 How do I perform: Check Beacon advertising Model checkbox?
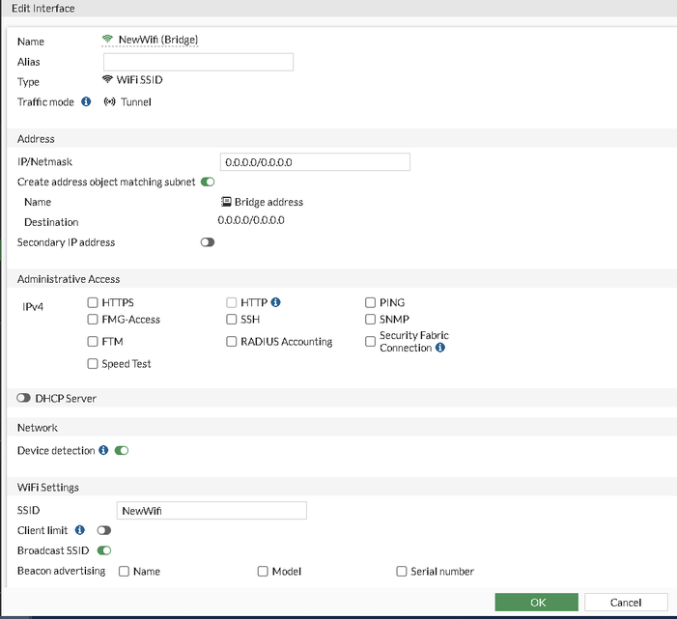pyautogui.click(x=263, y=571)
